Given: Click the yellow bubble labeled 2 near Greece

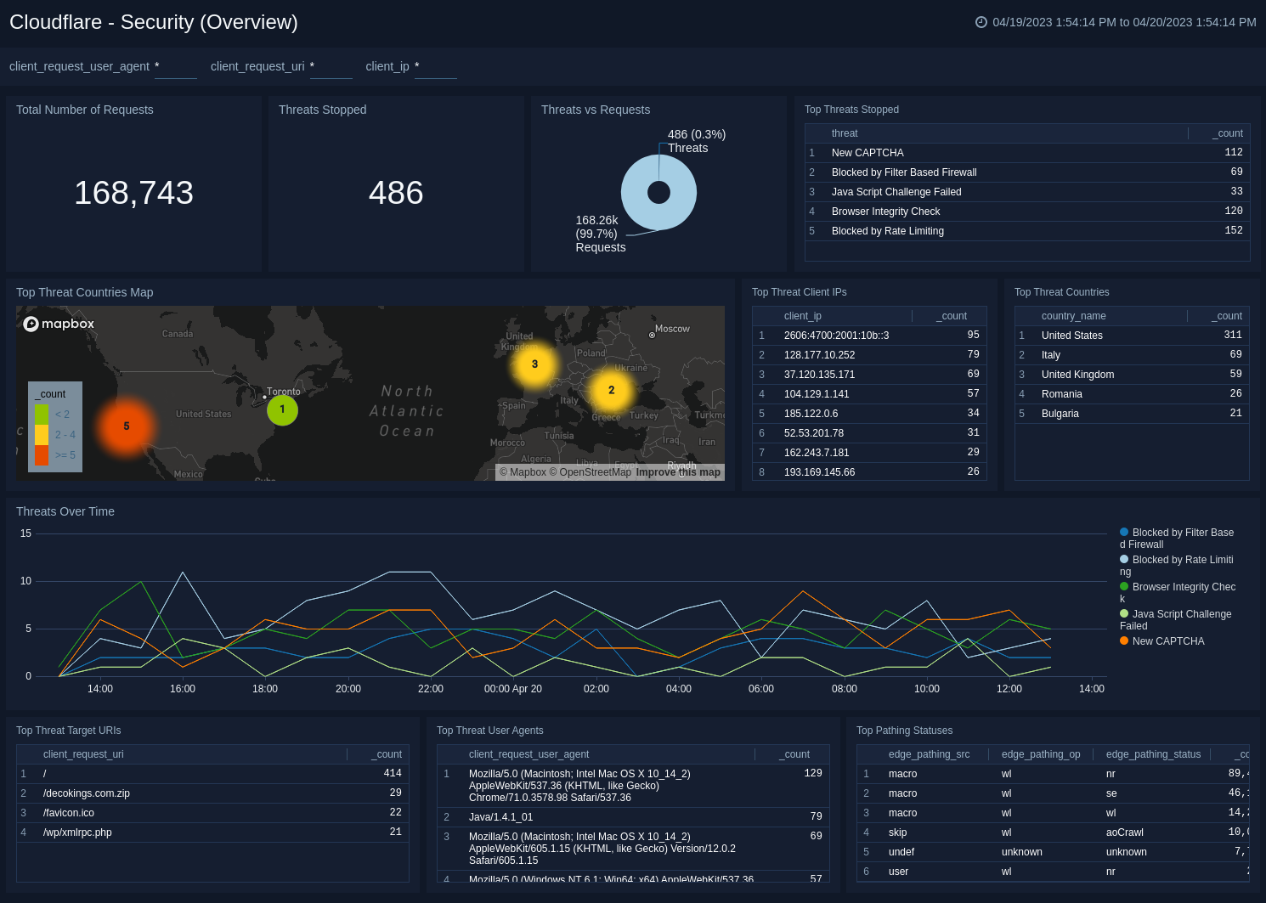Looking at the screenshot, I should point(611,390).
